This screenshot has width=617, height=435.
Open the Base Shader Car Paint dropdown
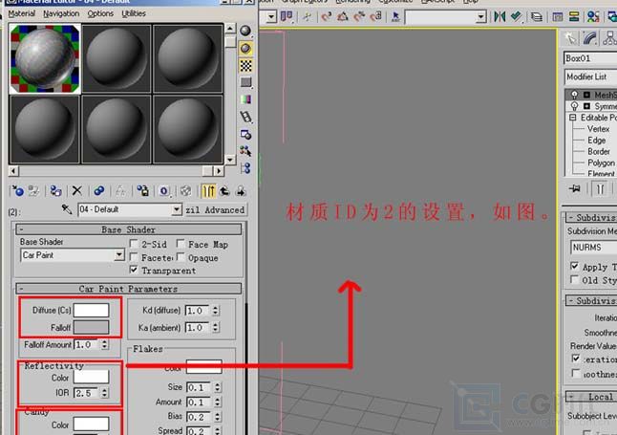[x=119, y=255]
